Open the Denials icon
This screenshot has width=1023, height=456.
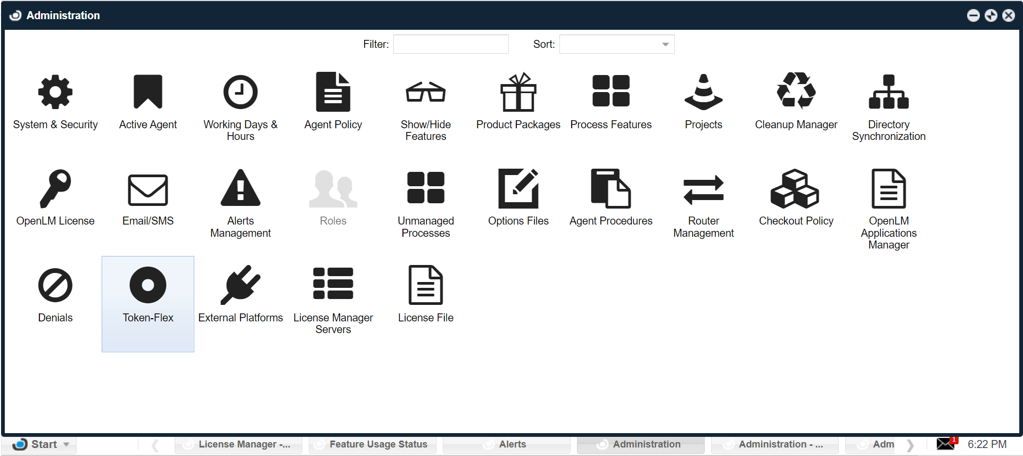[x=55, y=286]
